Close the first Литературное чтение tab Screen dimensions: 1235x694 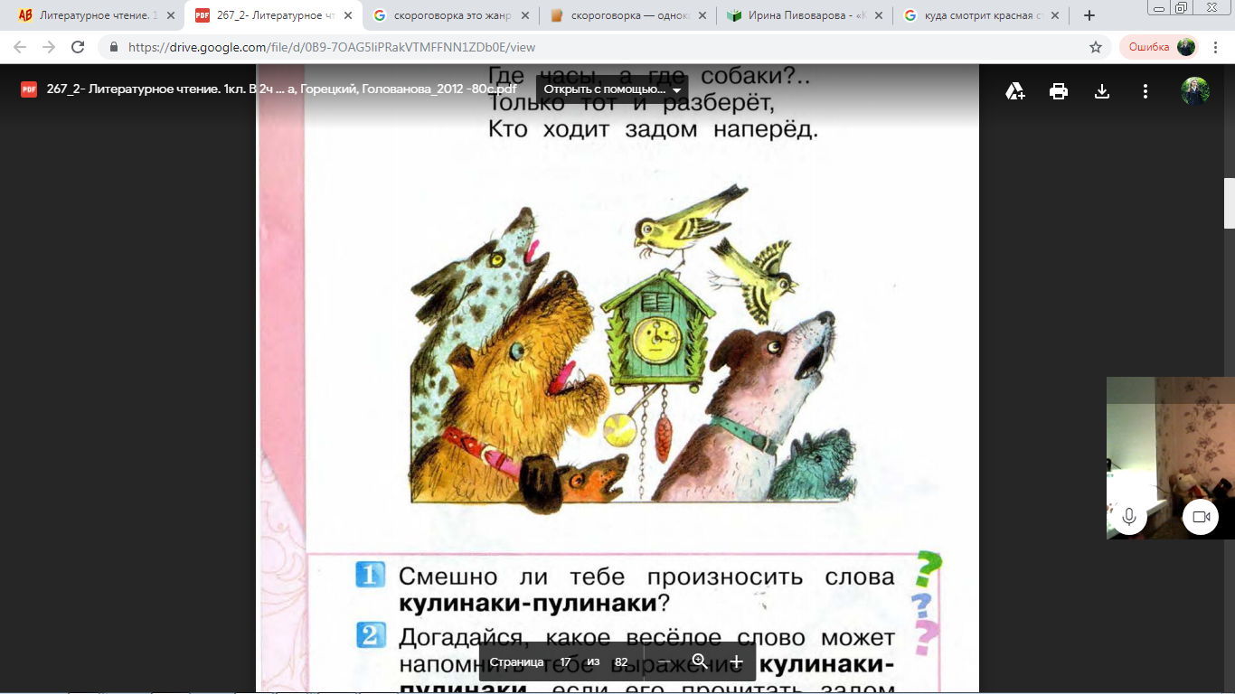click(x=171, y=15)
